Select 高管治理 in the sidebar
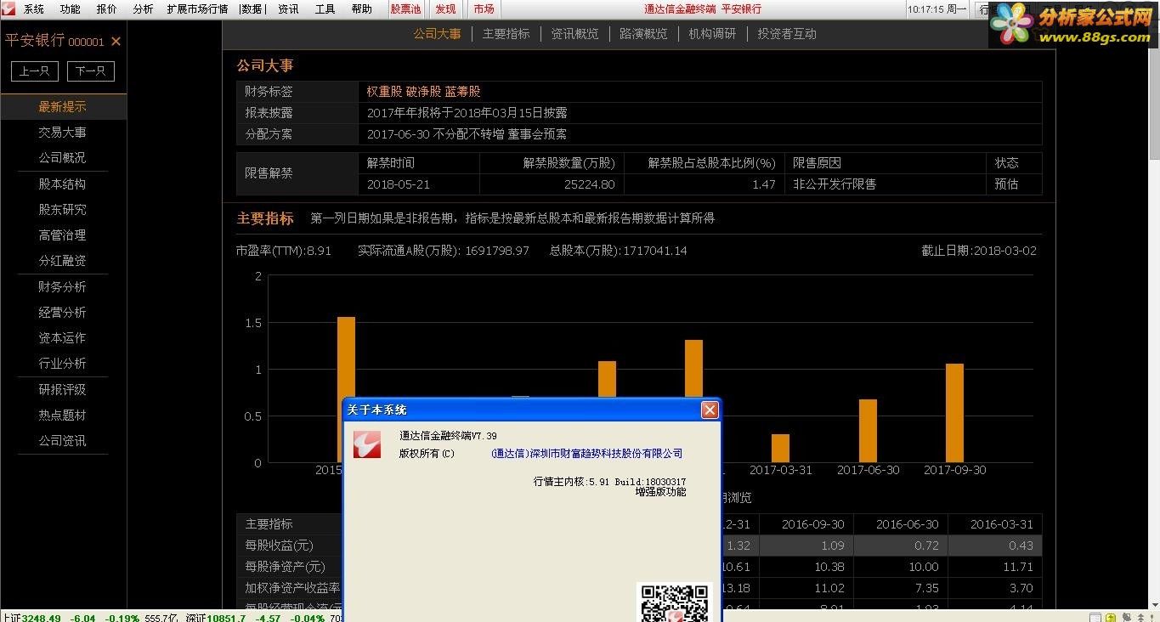Viewport: 1160px width, 622px height. point(62,235)
